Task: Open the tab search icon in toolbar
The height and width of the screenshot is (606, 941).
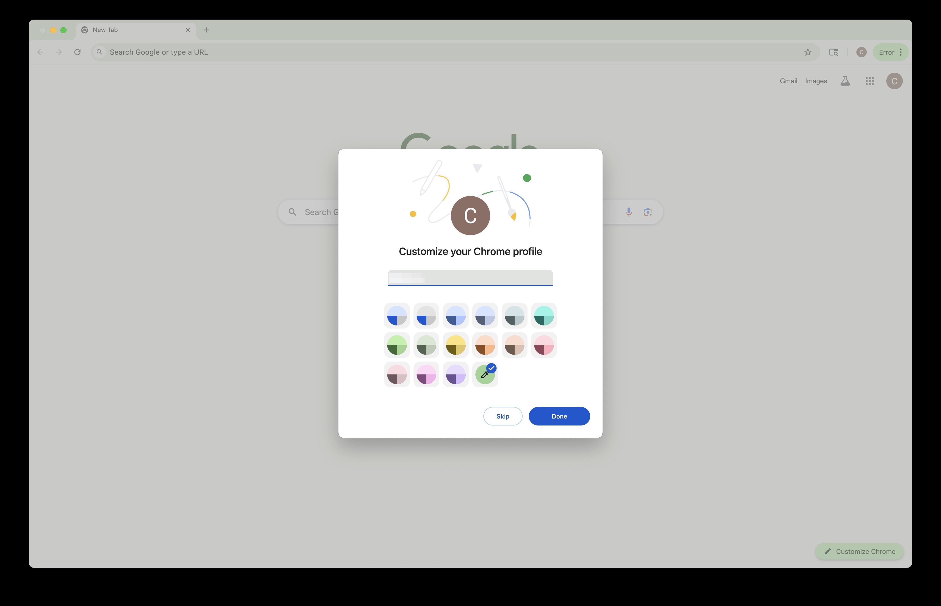Action: click(833, 52)
